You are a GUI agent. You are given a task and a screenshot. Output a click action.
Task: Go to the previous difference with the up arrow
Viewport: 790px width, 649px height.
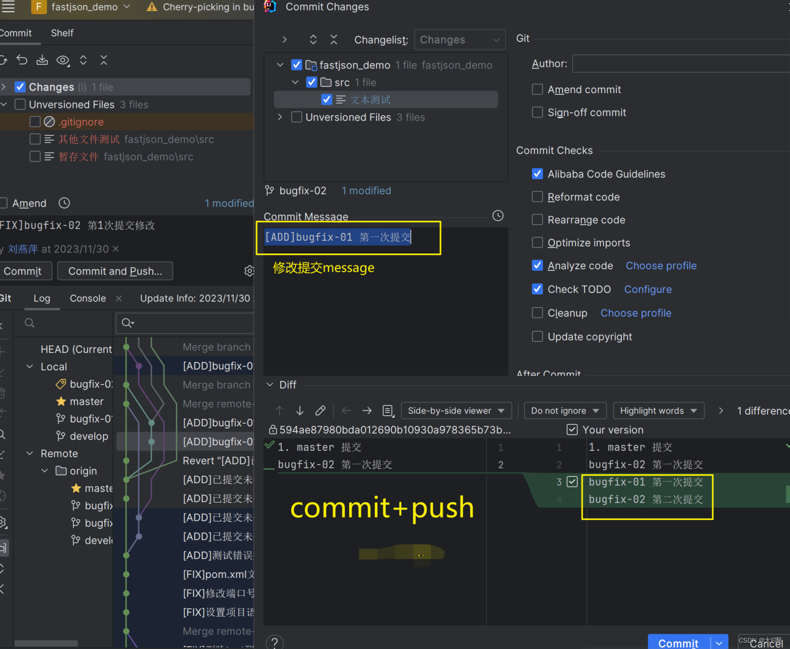click(279, 410)
